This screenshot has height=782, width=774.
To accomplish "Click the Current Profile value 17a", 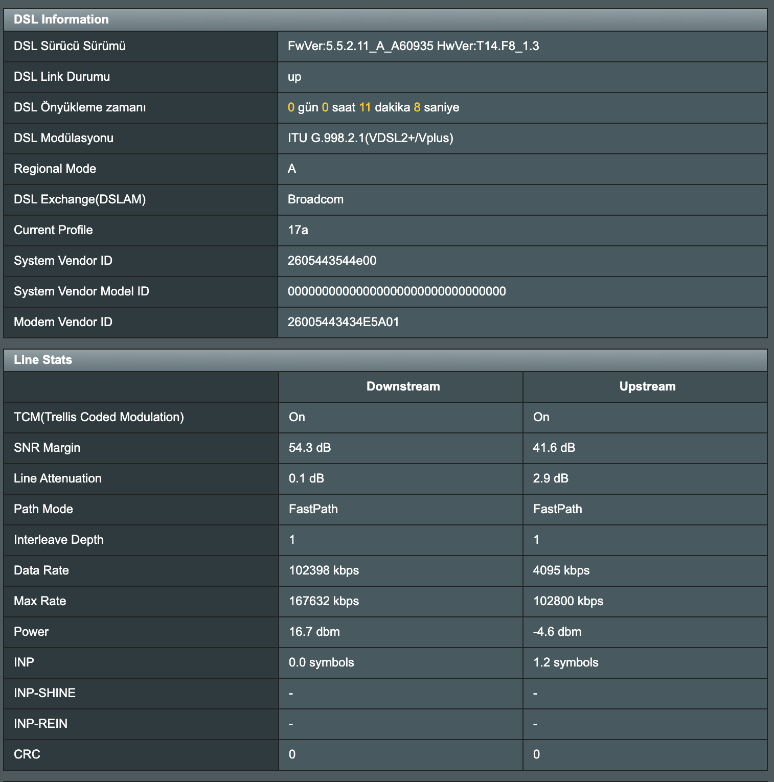I will coord(298,230).
